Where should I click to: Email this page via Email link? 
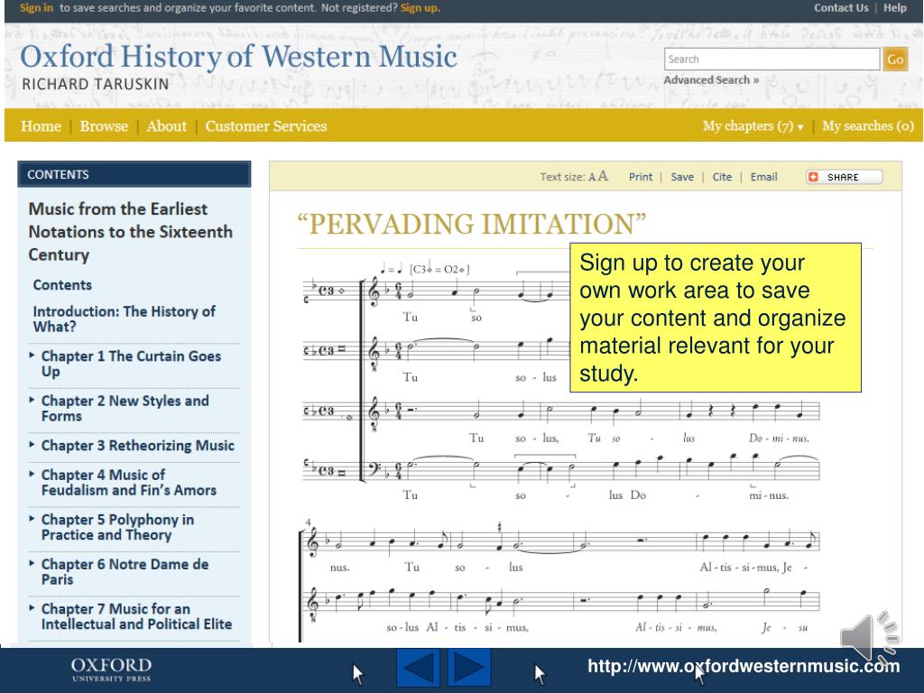(763, 177)
